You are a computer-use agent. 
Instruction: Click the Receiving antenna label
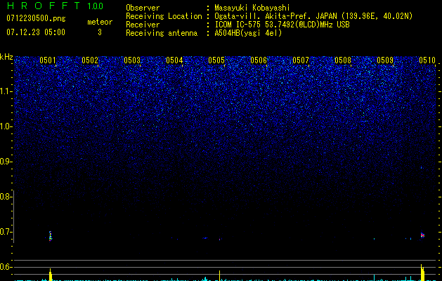coord(162,33)
